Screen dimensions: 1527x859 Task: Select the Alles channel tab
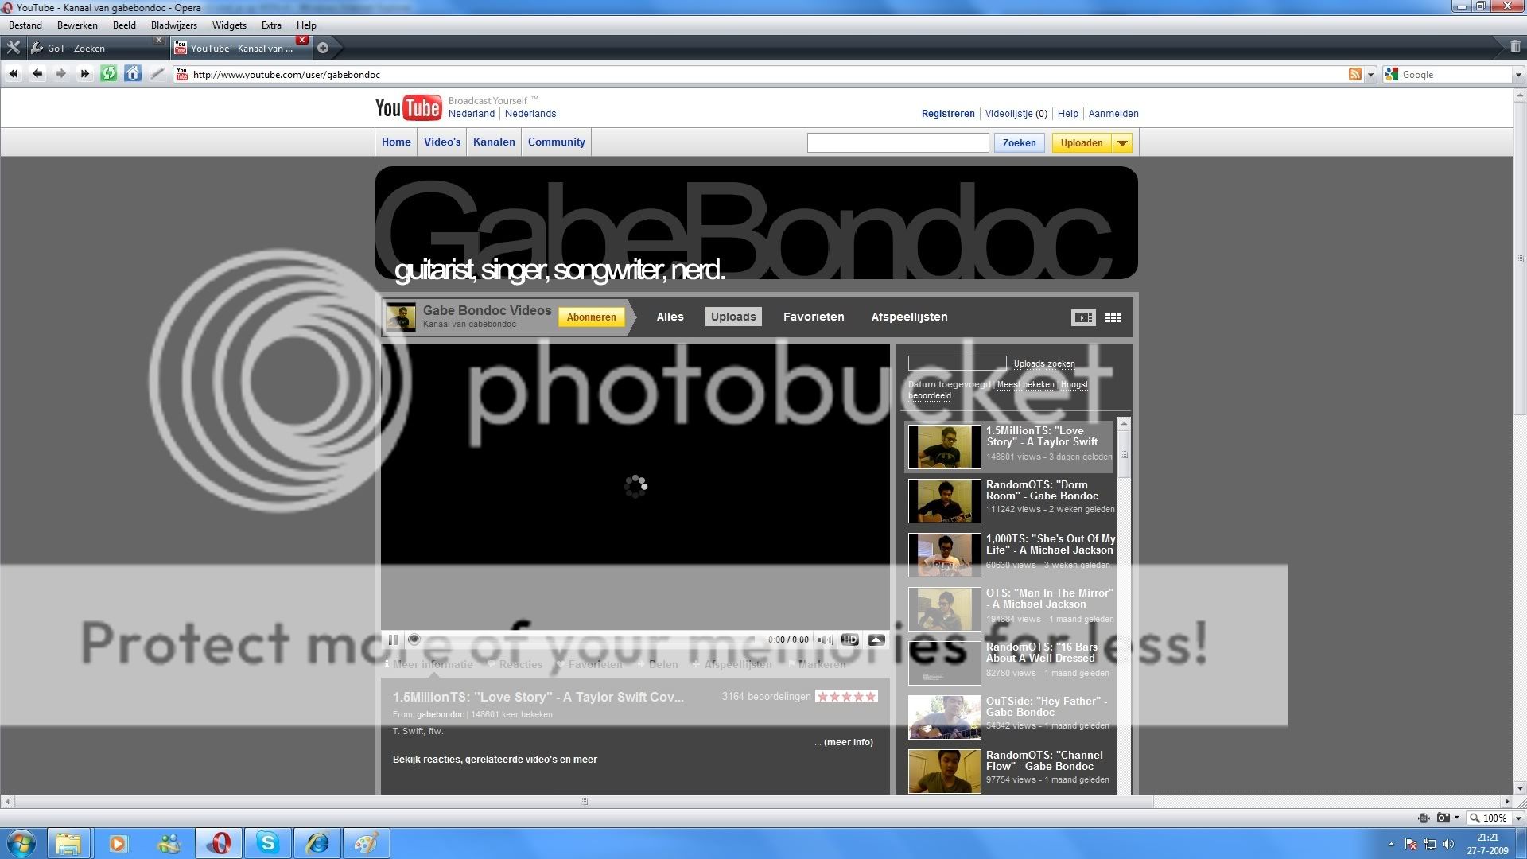click(x=670, y=317)
